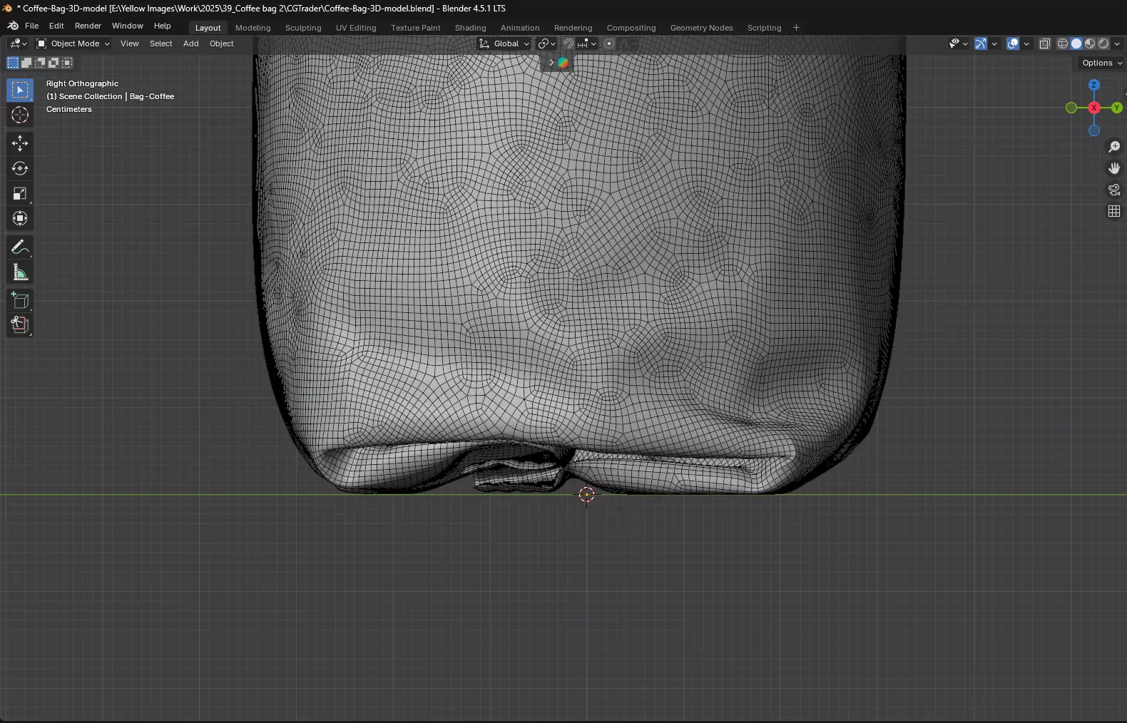The width and height of the screenshot is (1127, 723).
Task: Click the 3D cursor at origin
Action: [x=586, y=495]
